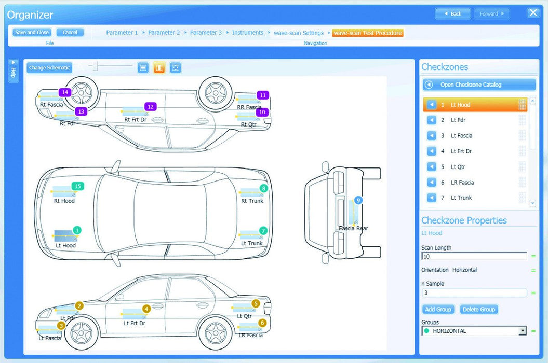This screenshot has height=363, width=548.
Task: Toggle green equals icon beside n Sample
Action: pos(533,293)
